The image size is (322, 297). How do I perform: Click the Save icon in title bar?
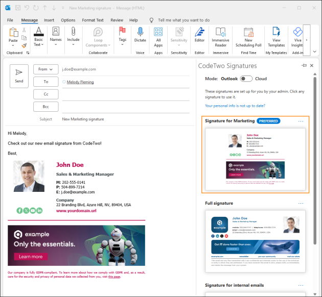18,8
